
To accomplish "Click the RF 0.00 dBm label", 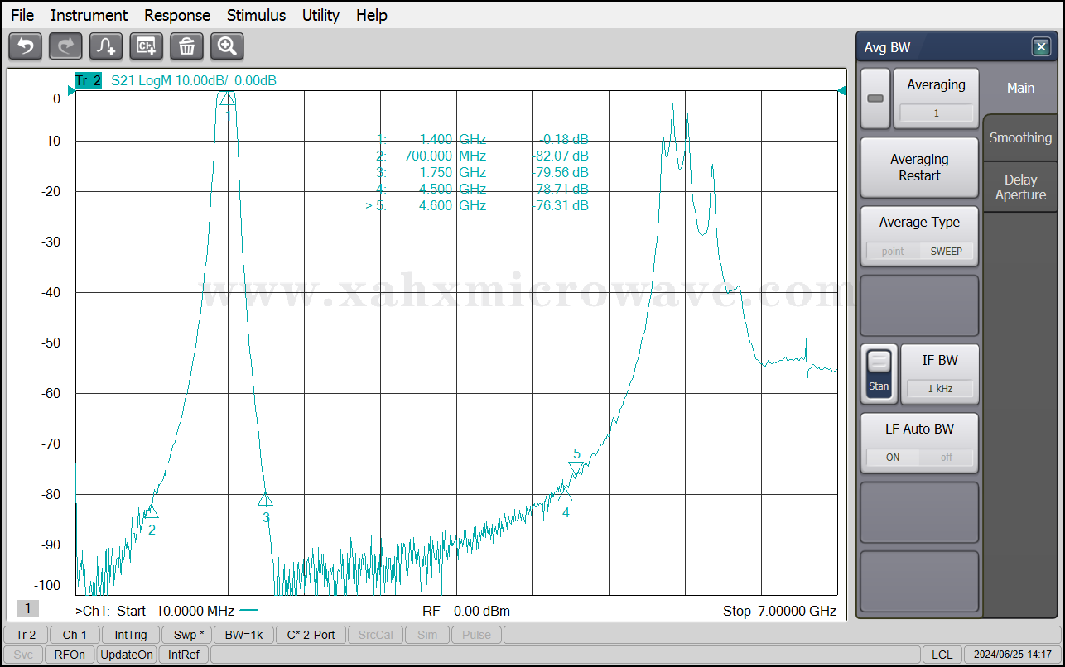I will (466, 611).
